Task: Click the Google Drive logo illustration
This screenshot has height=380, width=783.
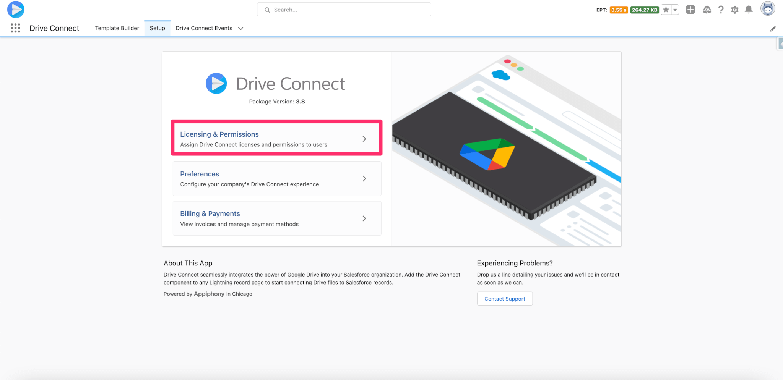Action: (x=487, y=154)
